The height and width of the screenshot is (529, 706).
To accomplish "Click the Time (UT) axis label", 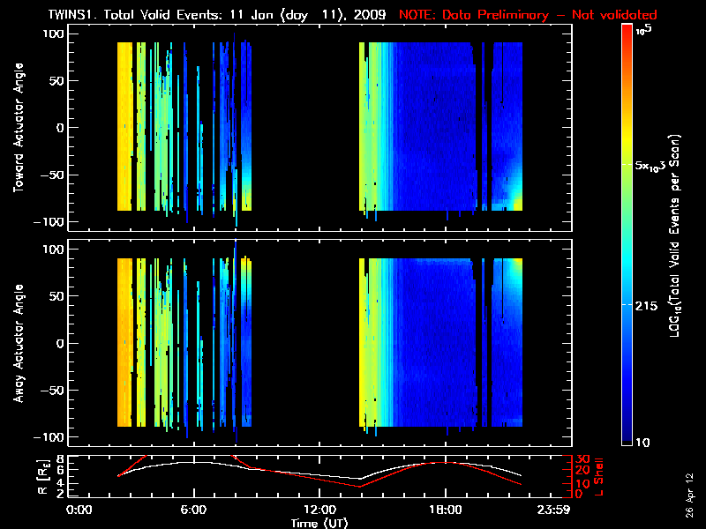I will (319, 523).
